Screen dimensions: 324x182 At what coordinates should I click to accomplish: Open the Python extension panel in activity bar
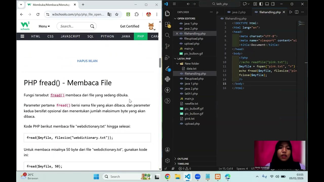(x=167, y=79)
